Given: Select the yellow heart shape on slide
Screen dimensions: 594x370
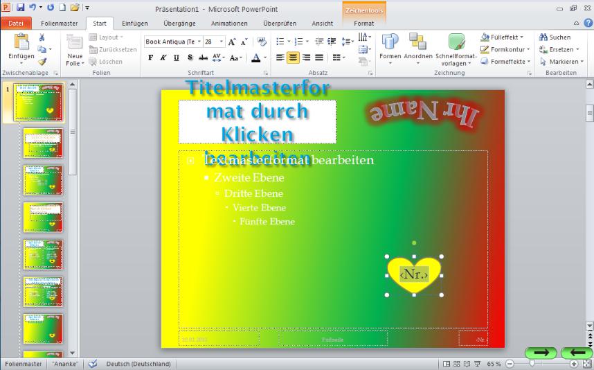Looking at the screenshot, I should click(397, 266).
